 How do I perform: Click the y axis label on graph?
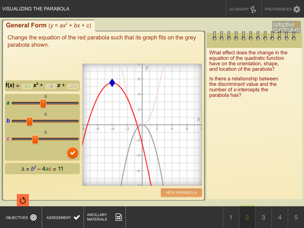(147, 68)
